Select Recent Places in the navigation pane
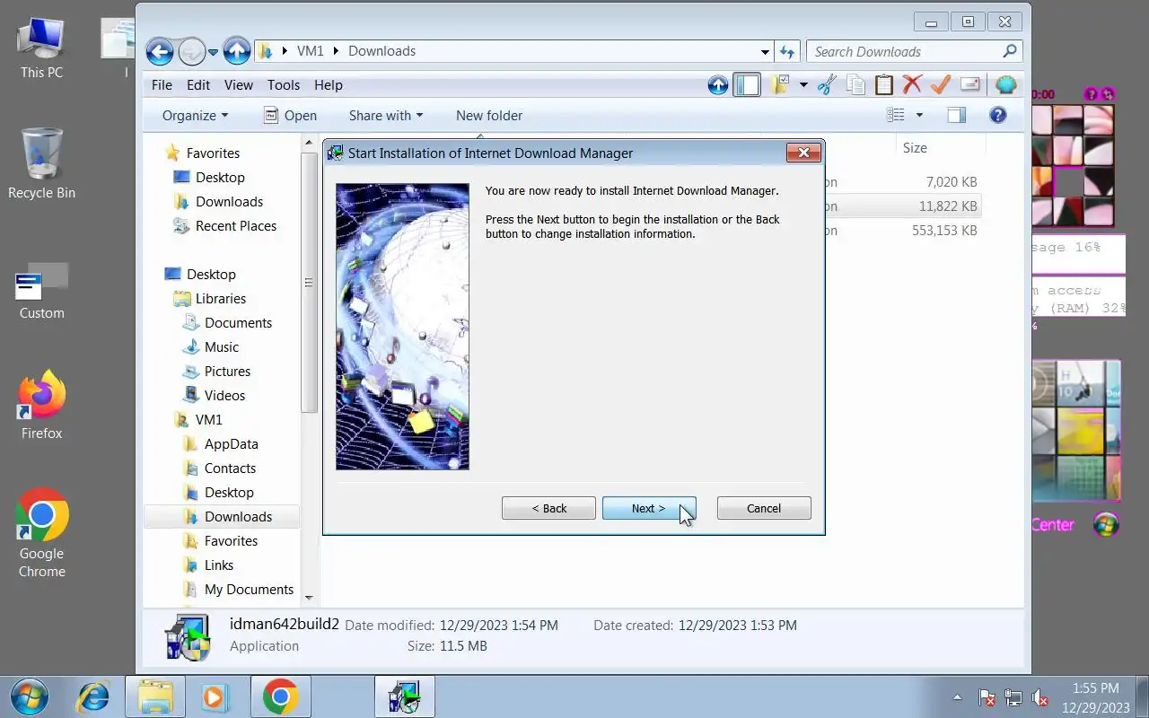 click(x=235, y=225)
